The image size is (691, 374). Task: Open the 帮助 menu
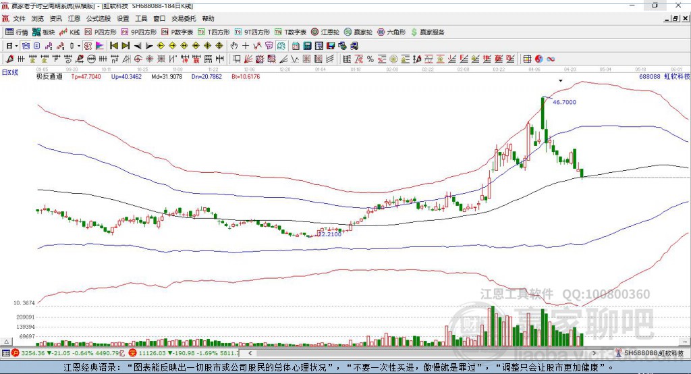click(x=208, y=18)
